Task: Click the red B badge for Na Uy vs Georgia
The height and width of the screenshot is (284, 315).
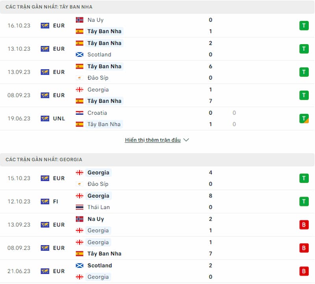Action: coord(304,225)
